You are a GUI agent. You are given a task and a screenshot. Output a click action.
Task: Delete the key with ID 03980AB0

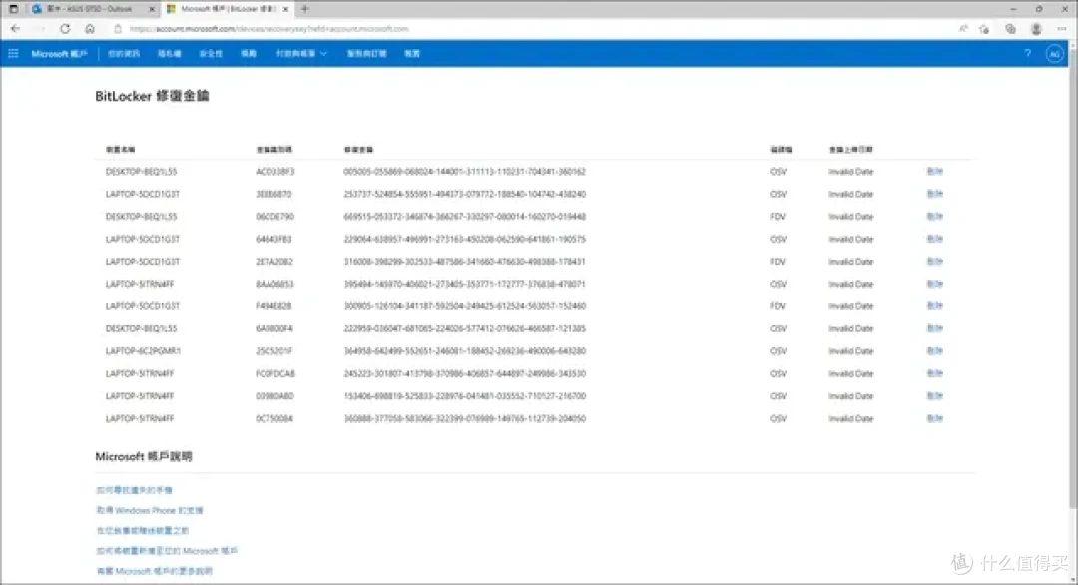(935, 396)
